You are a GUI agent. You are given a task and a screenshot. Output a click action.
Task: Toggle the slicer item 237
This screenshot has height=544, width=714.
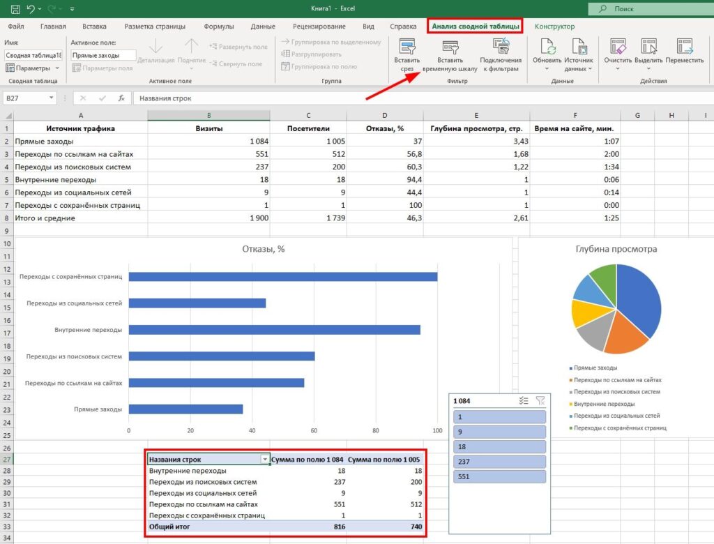(x=499, y=462)
